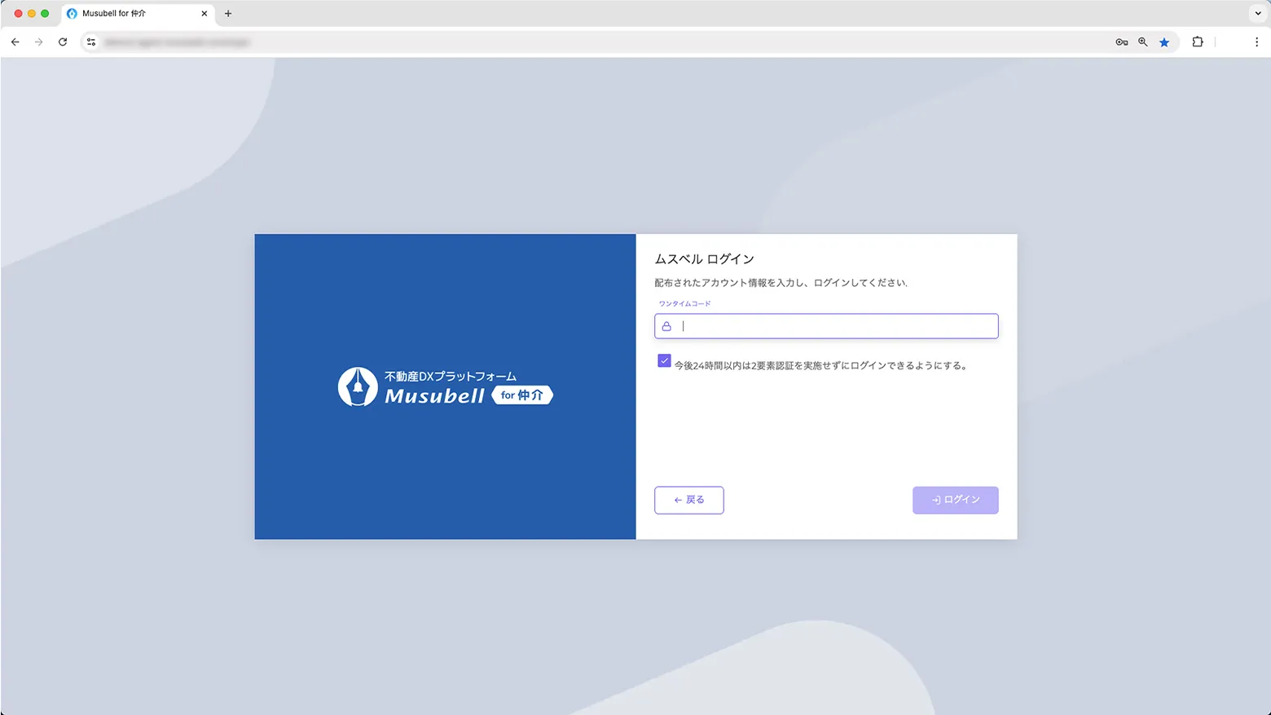Click the back navigation arrow
The height and width of the screenshot is (715, 1271).
(x=15, y=42)
